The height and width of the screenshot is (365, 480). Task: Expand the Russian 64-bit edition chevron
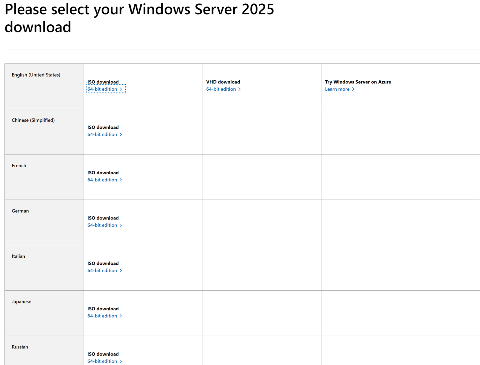pos(121,361)
